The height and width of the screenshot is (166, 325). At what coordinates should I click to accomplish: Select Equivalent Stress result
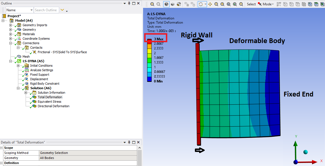point(49,102)
